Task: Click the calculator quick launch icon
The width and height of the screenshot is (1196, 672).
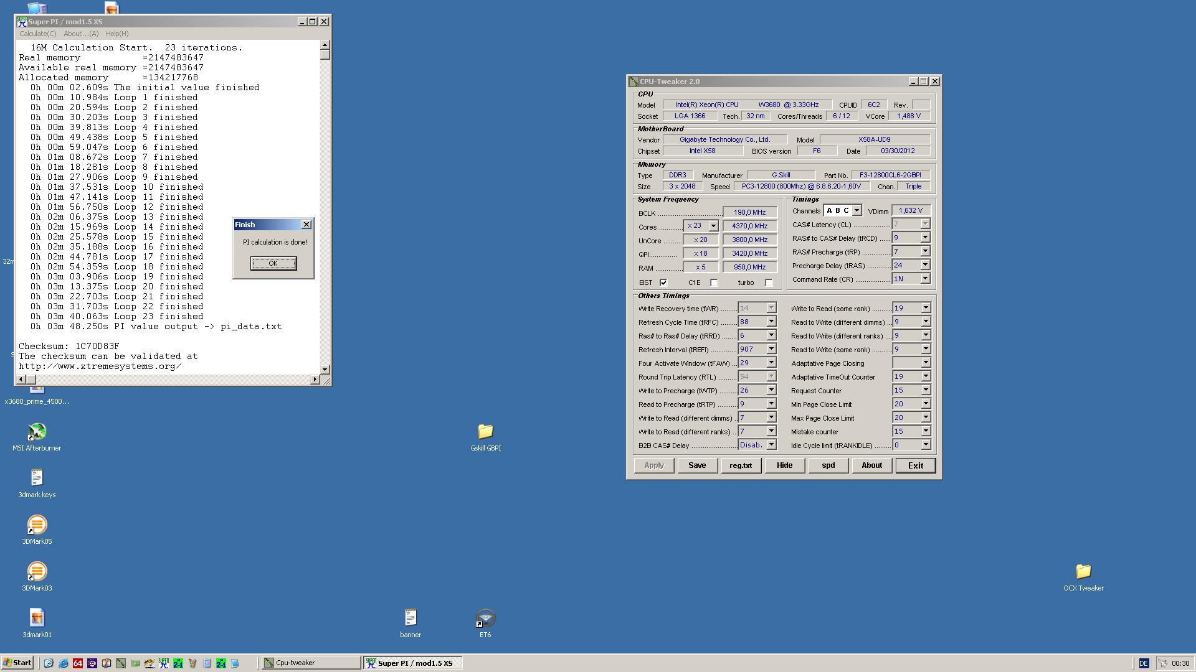Action: coord(207,663)
